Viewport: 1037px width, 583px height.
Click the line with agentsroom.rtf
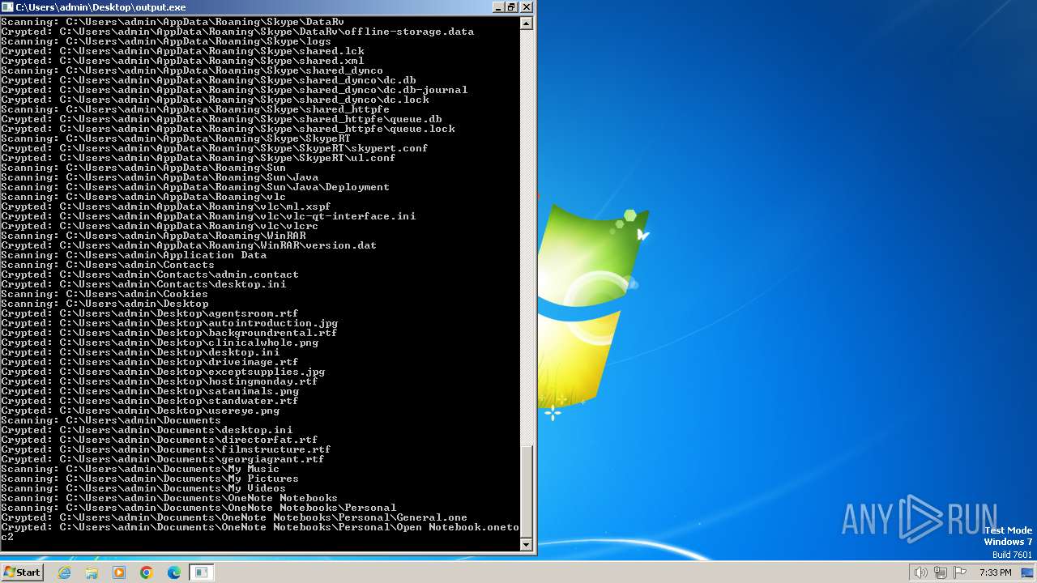tap(150, 313)
